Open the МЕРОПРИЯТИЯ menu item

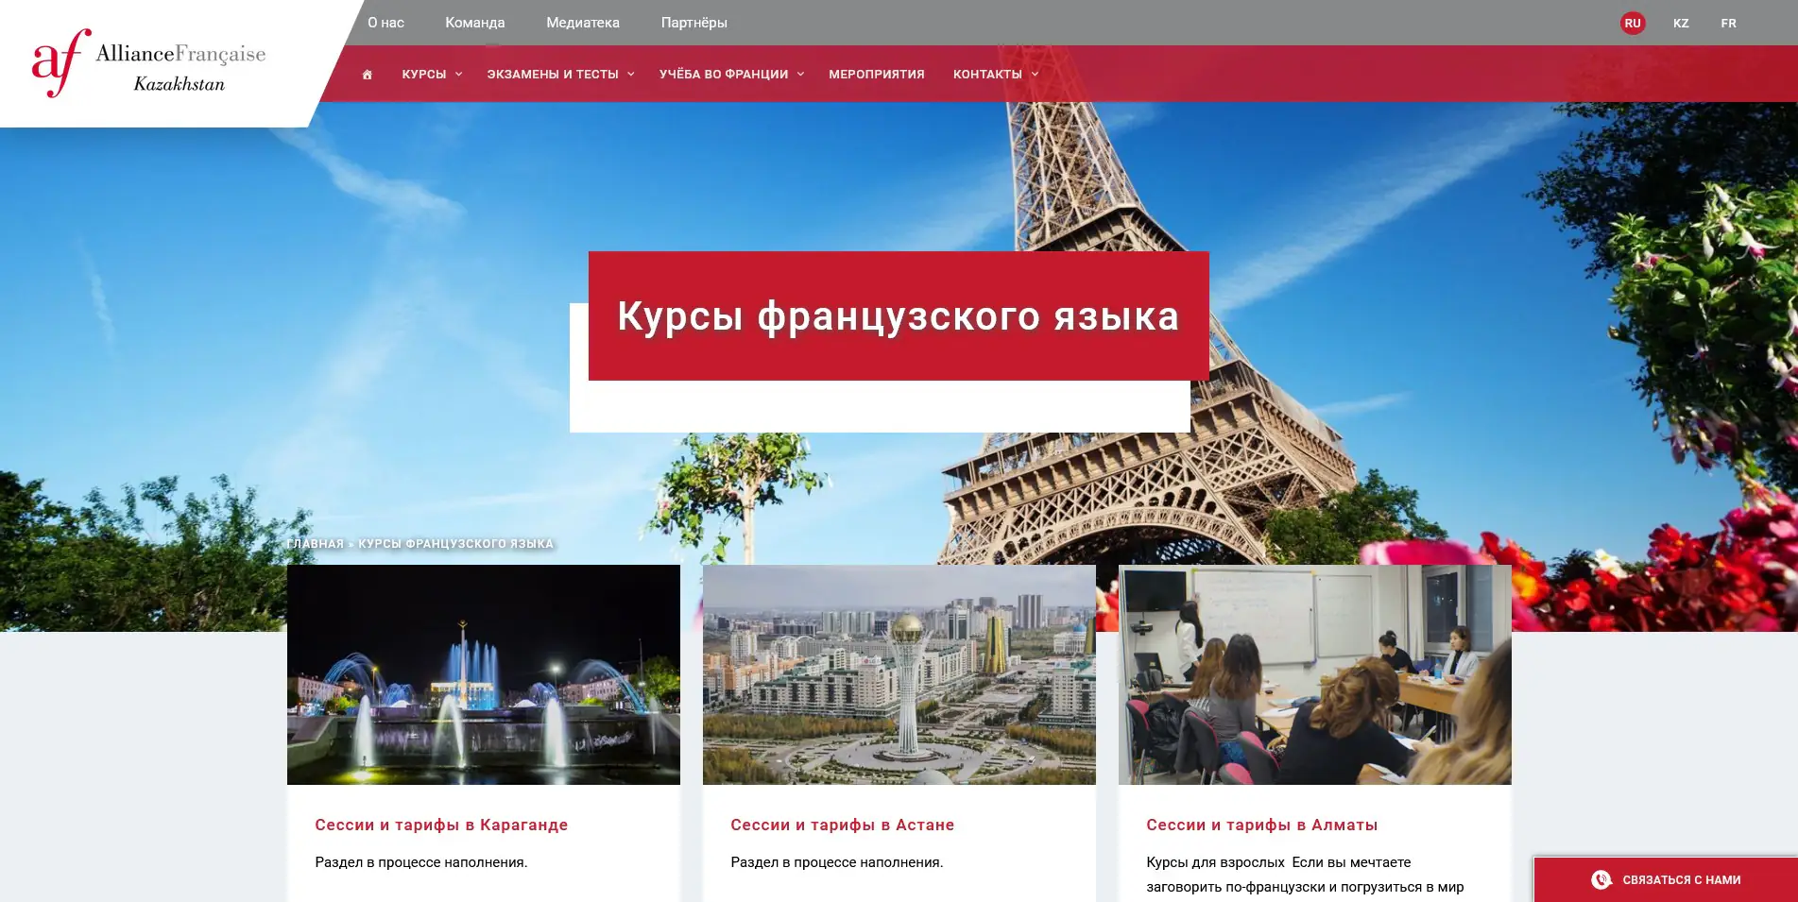(x=877, y=75)
